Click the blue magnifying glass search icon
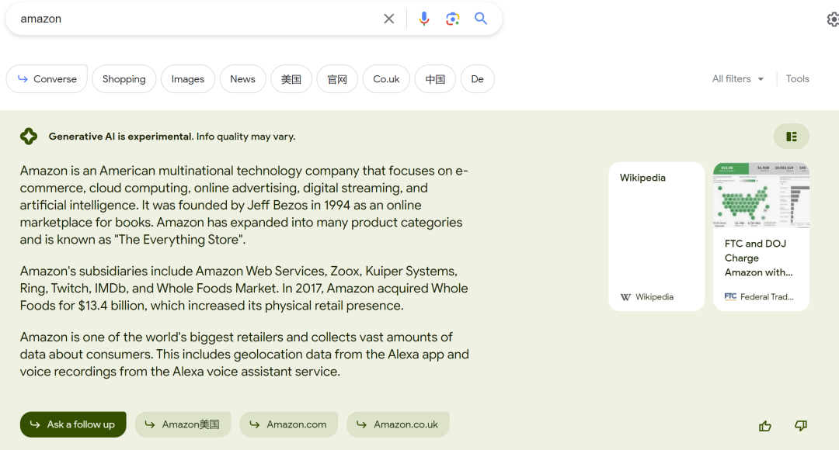Image resolution: width=839 pixels, height=450 pixels. (x=481, y=19)
